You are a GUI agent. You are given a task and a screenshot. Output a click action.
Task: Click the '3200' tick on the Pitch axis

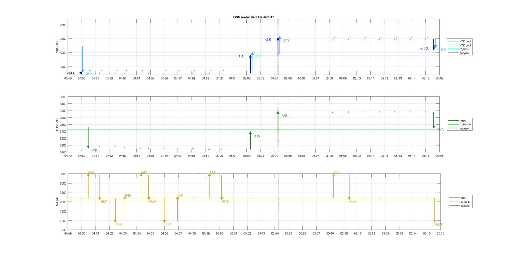(63, 97)
